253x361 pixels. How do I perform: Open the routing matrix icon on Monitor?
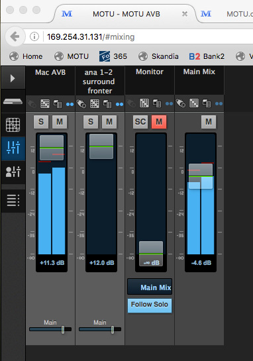[x=144, y=103]
